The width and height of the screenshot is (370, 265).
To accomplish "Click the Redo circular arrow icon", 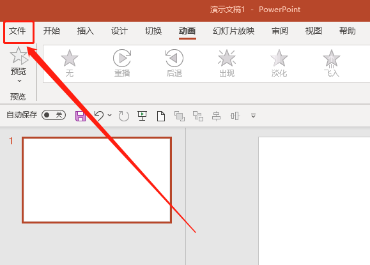I will pos(123,116).
